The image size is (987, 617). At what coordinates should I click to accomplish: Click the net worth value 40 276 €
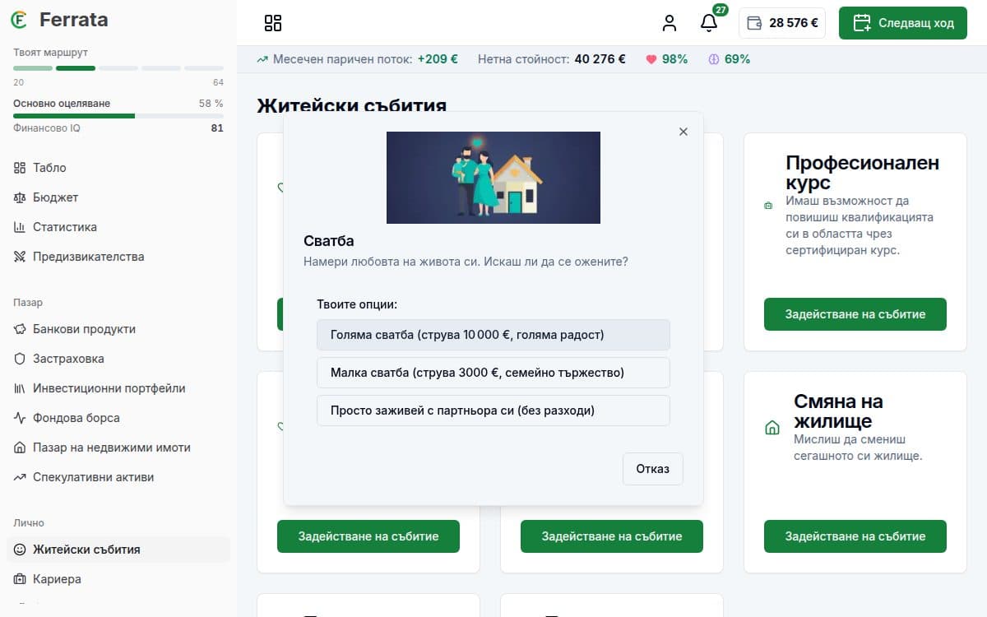(x=600, y=59)
